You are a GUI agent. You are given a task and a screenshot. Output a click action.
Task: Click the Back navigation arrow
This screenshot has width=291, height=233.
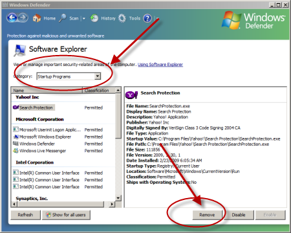tap(12, 17)
